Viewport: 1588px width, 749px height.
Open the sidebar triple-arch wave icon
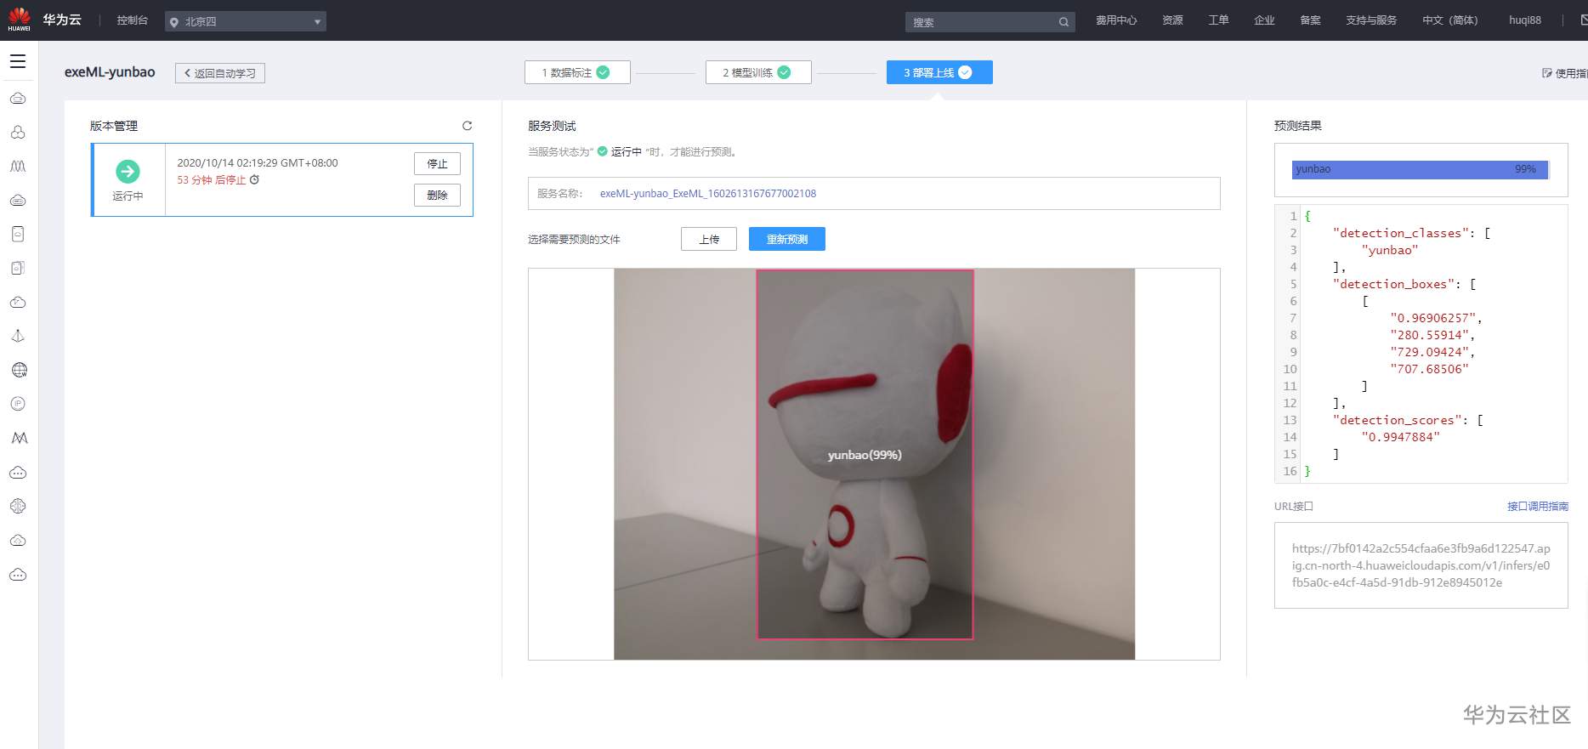pyautogui.click(x=18, y=167)
